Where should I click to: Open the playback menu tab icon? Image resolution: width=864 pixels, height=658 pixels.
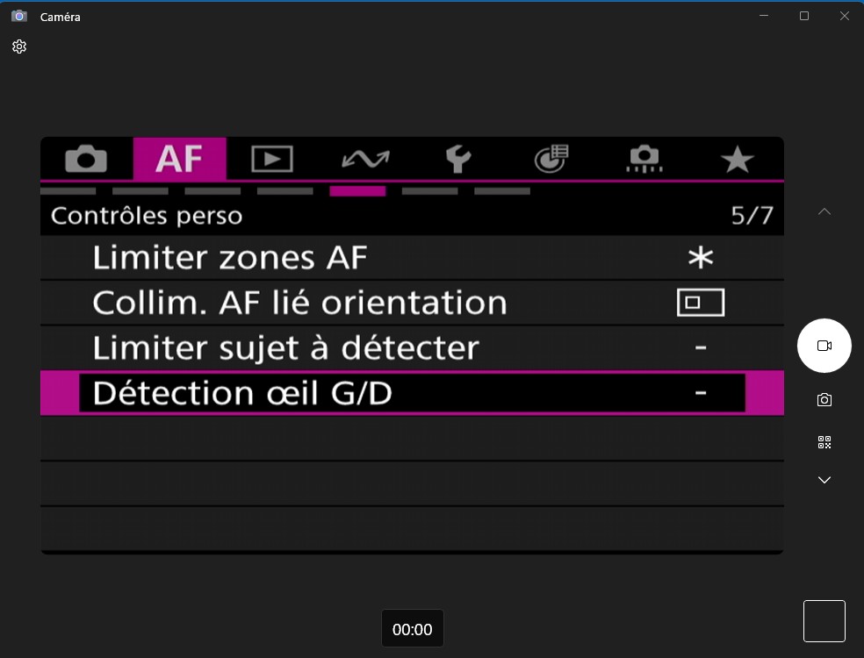272,159
